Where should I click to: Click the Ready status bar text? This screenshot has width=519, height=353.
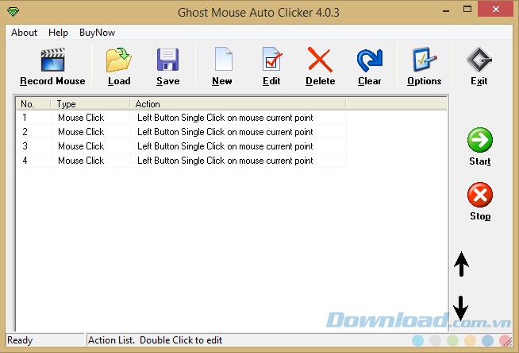coord(20,340)
